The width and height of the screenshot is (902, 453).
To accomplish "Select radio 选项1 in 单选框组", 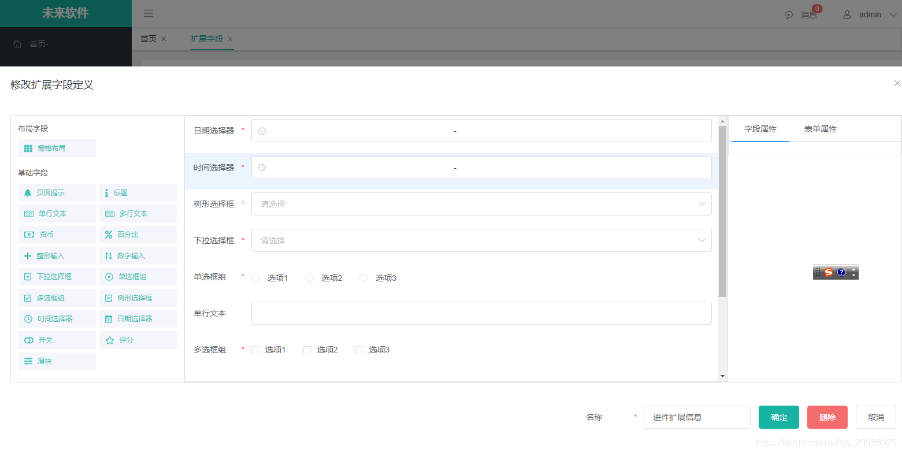I will [255, 278].
